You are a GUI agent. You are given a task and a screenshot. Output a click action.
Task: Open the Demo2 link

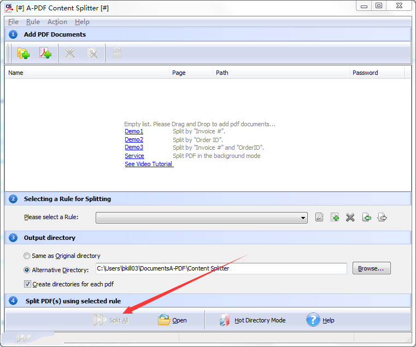click(x=134, y=139)
